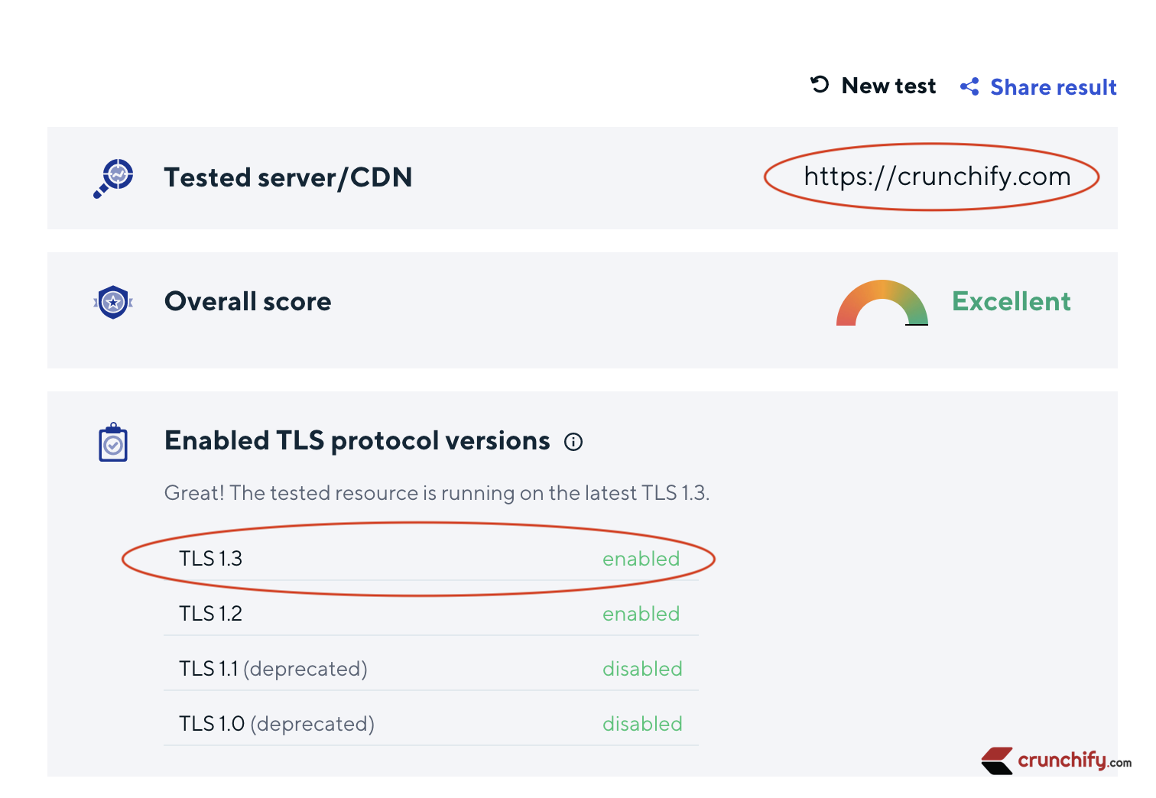
Task: Click the TLS 1.0 disabled status
Action: (x=642, y=724)
